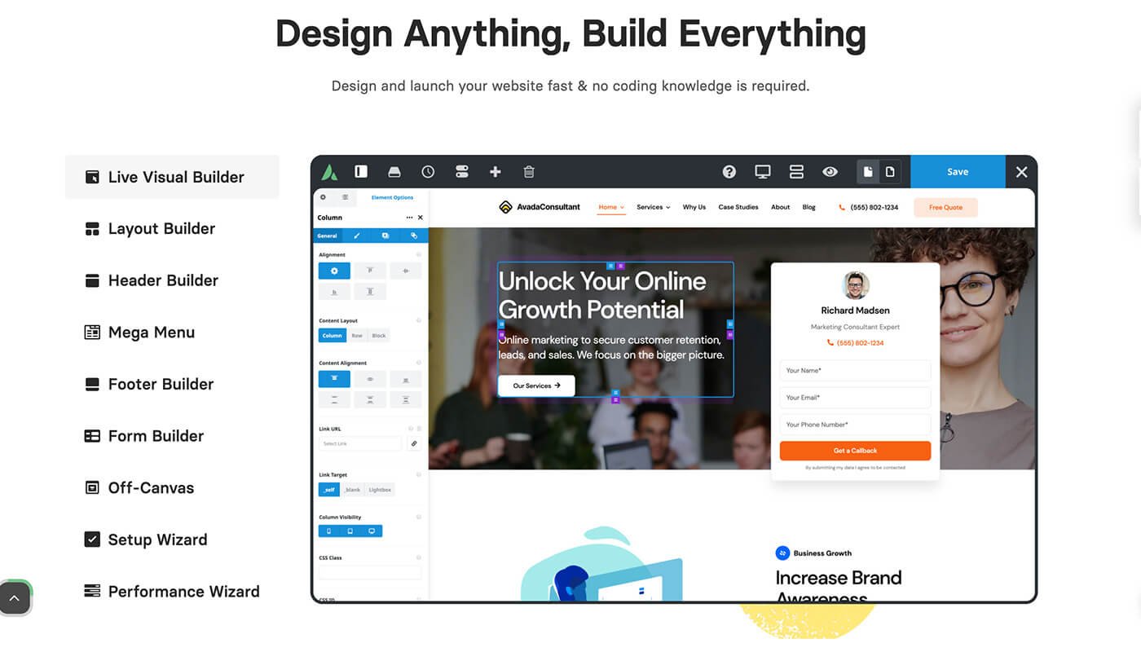
Task: Toggle the eye preview icon in toolbar
Action: 830,172
